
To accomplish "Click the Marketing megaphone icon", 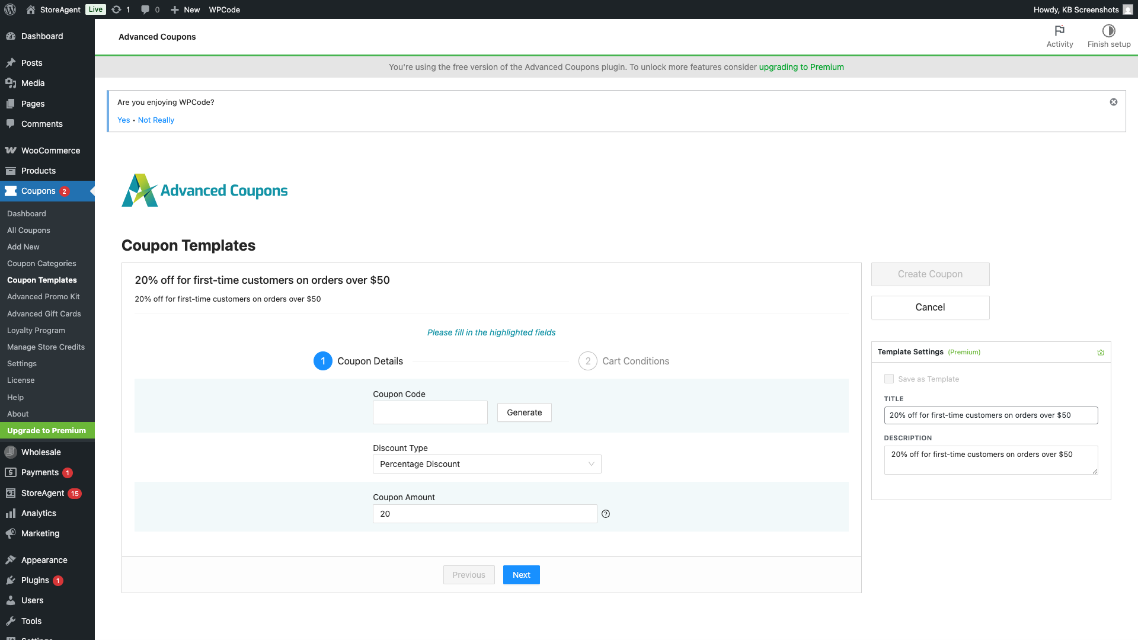I will coord(11,533).
